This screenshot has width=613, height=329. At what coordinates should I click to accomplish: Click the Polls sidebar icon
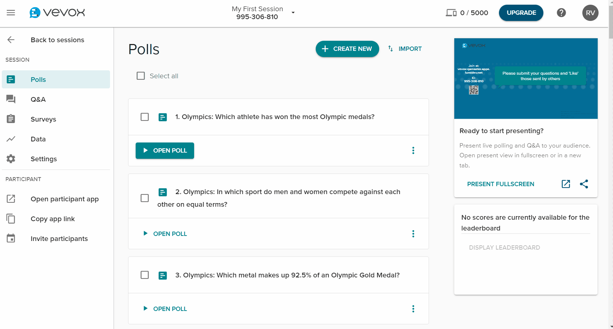point(11,79)
